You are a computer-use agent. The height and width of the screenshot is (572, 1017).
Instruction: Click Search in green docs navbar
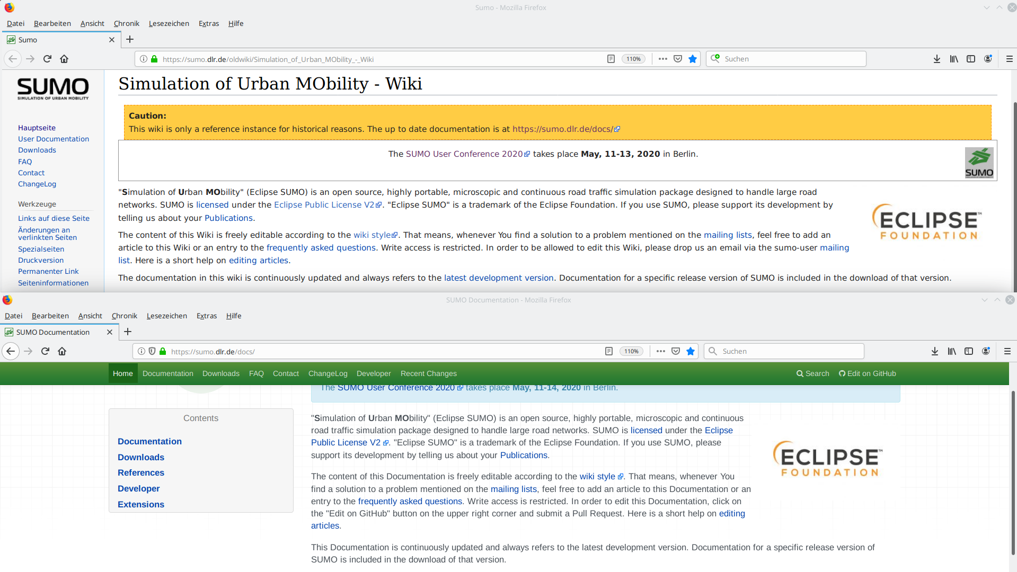(812, 373)
